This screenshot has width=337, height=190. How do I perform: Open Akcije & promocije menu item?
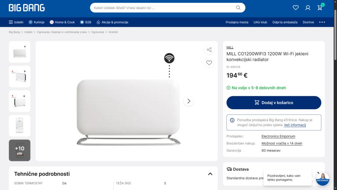coord(113,22)
